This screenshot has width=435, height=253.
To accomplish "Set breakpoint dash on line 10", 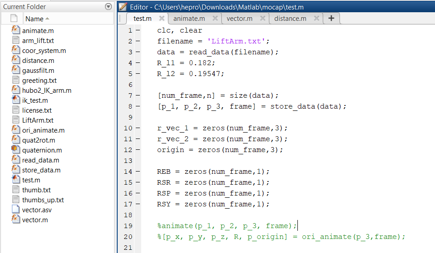I will [x=138, y=128].
